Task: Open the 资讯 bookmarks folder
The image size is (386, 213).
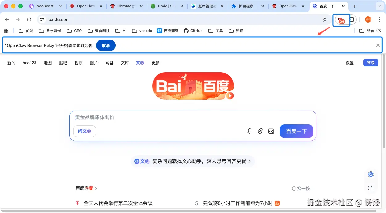Action: pos(236,31)
